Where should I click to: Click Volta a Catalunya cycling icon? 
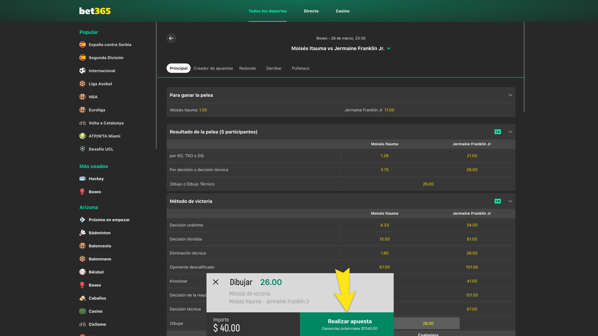coord(83,123)
